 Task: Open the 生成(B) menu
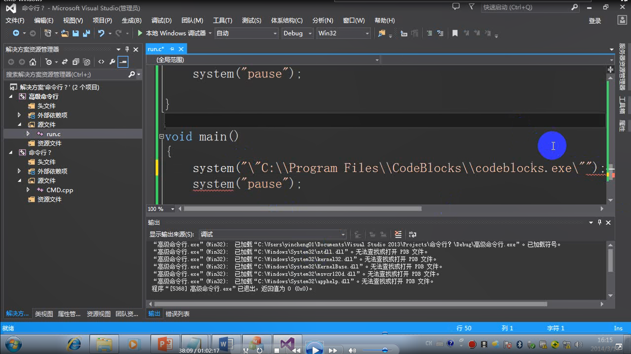click(132, 20)
